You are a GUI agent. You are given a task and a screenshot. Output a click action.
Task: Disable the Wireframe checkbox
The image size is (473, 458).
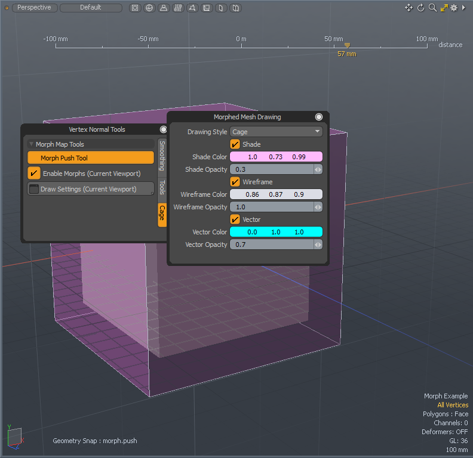[235, 182]
